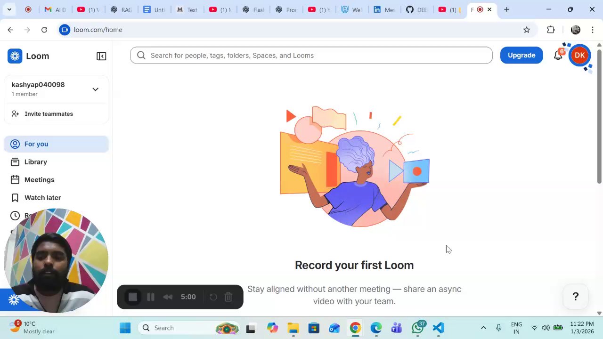Click the Loom snowflake badge on camera bubble

[14, 300]
